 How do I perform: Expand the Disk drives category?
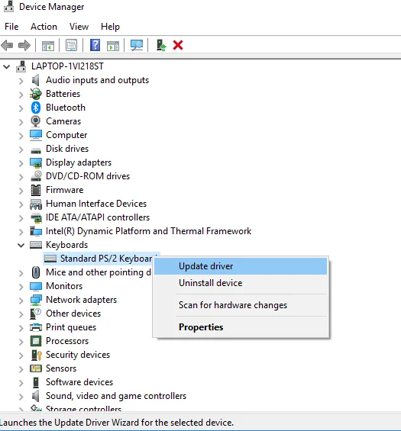point(21,150)
